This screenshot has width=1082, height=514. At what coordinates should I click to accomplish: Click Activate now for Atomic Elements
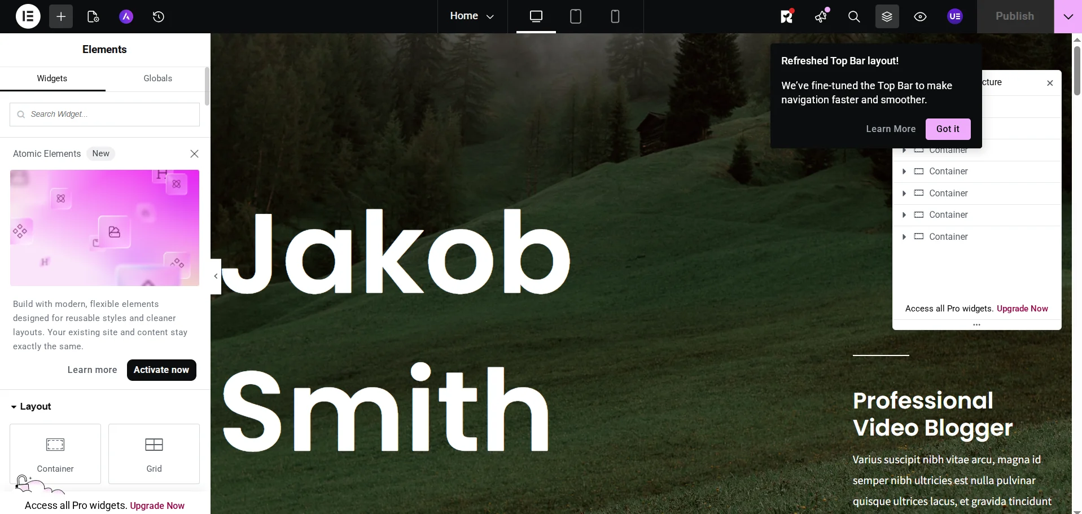tap(161, 370)
